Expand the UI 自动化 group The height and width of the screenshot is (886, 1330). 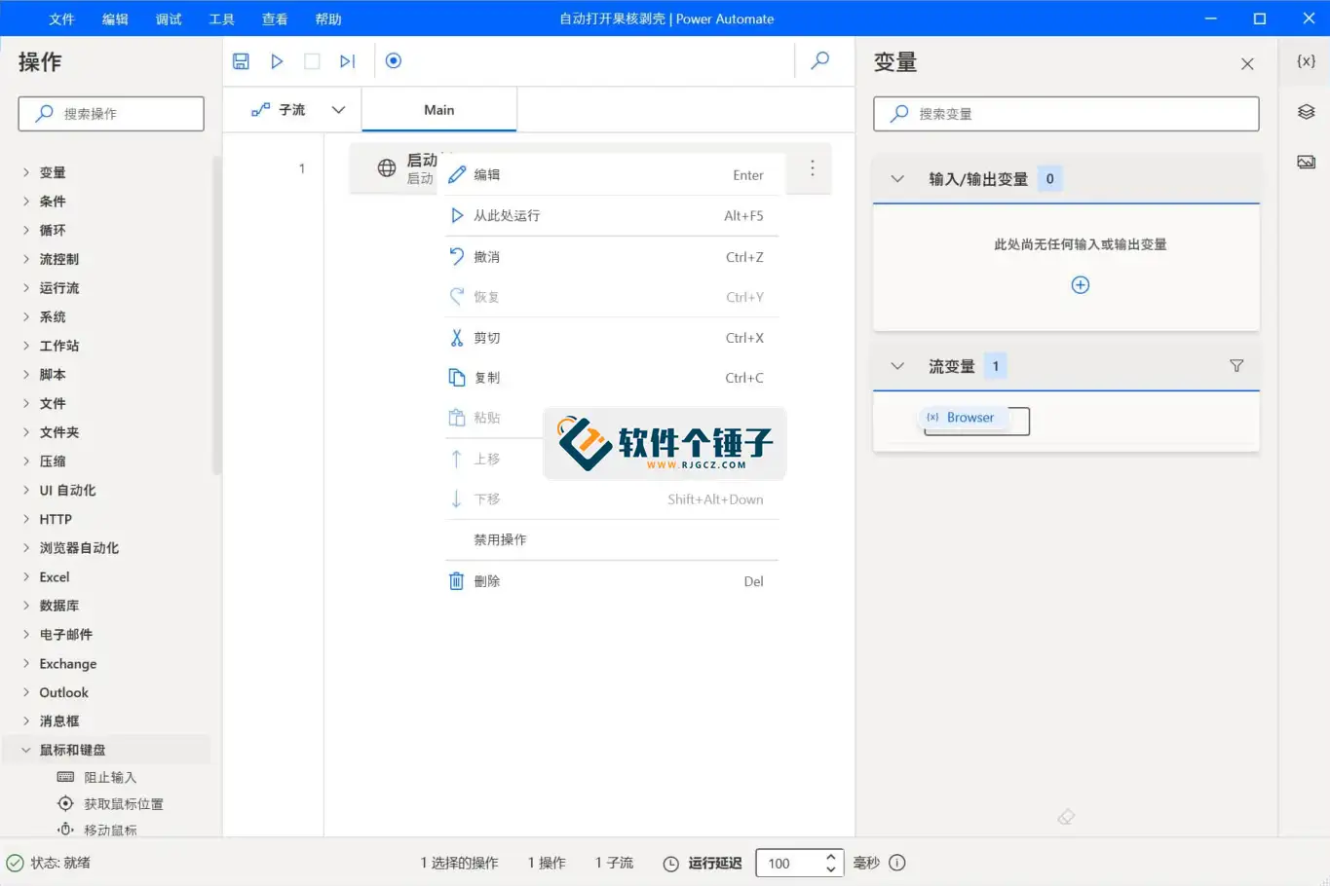[26, 491]
